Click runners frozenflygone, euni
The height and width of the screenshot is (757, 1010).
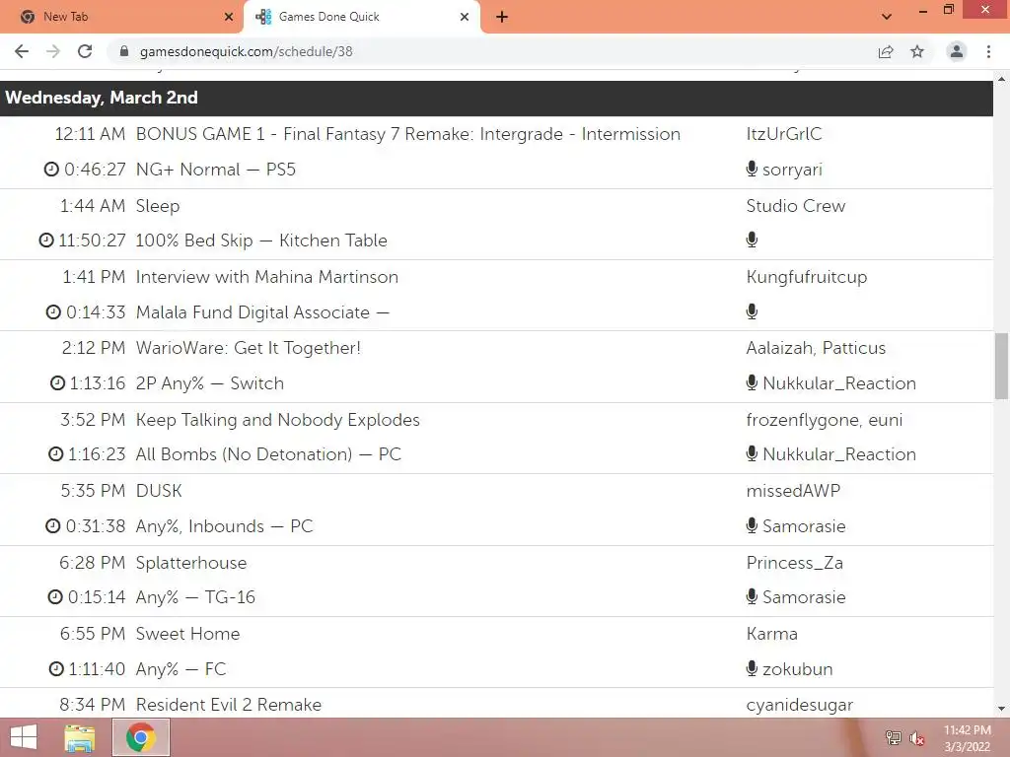point(824,420)
